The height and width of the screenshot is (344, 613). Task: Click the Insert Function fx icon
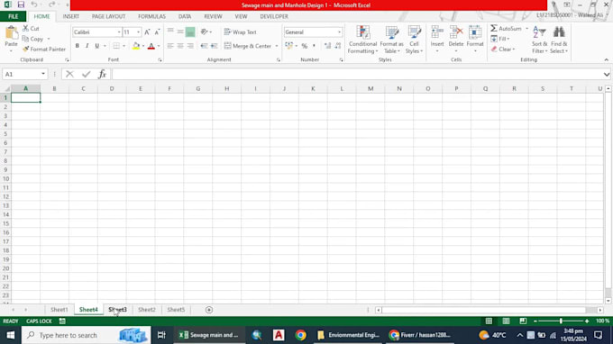(102, 74)
